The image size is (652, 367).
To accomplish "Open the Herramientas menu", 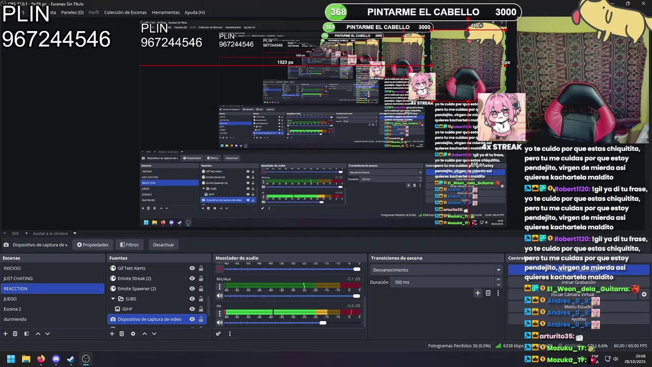I will [166, 12].
